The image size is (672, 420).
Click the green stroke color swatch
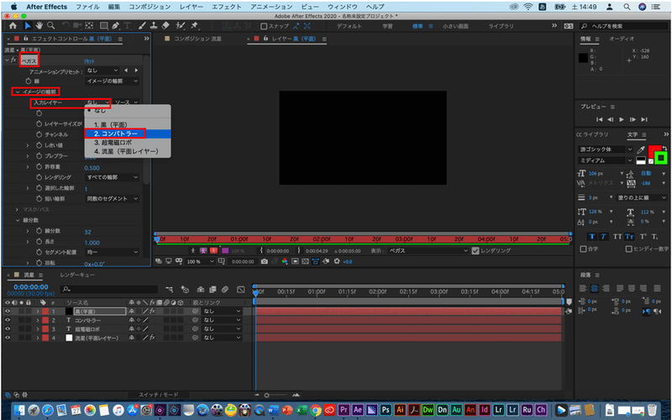(x=661, y=158)
